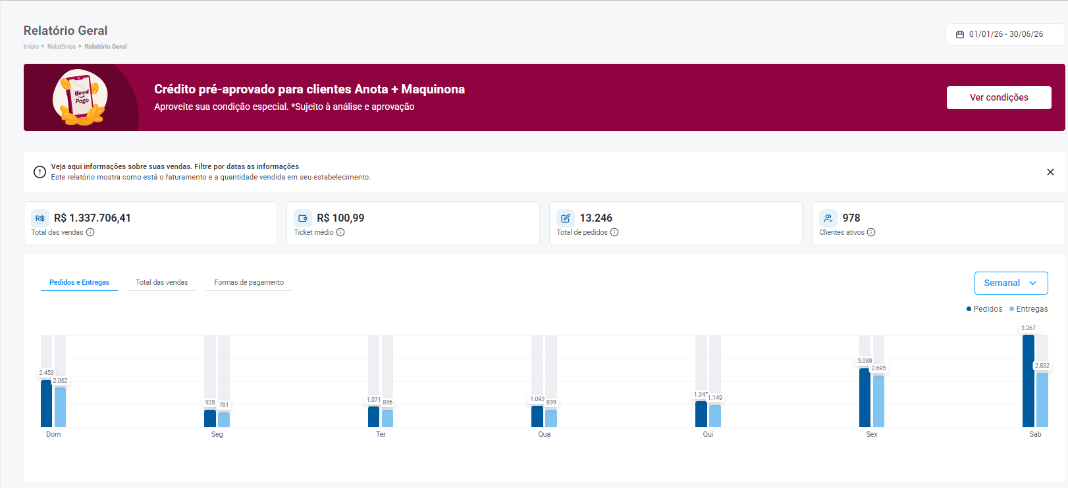Click the edit note icon for orders
1068x488 pixels.
566,218
